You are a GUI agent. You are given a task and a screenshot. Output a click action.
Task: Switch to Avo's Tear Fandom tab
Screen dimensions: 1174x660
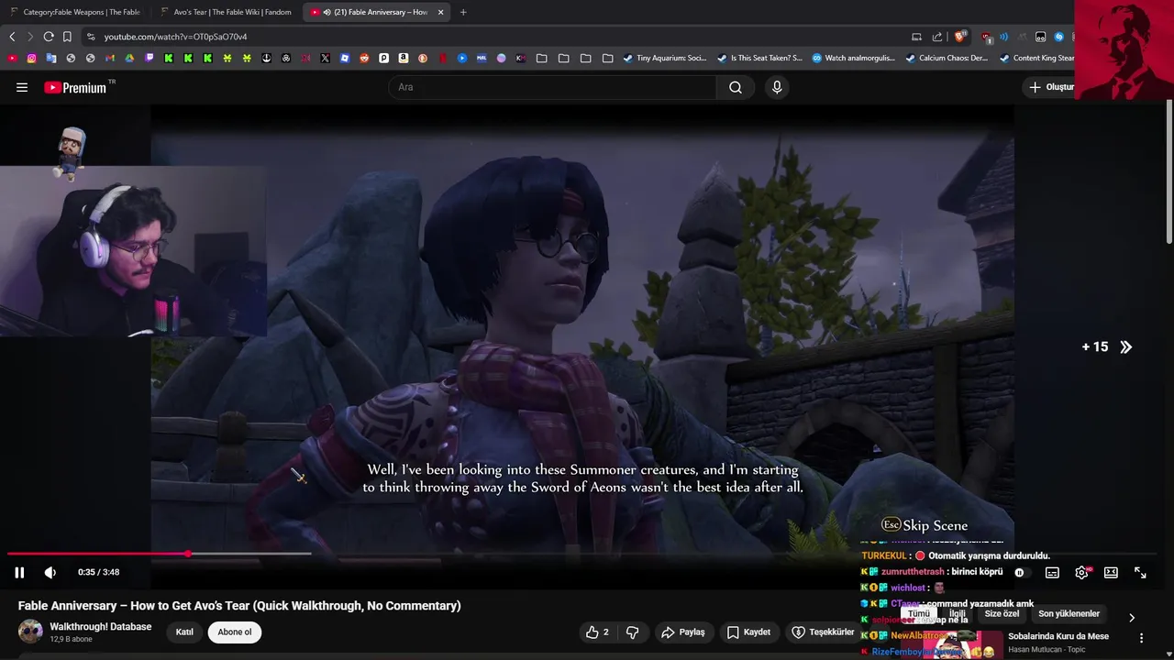click(x=226, y=12)
